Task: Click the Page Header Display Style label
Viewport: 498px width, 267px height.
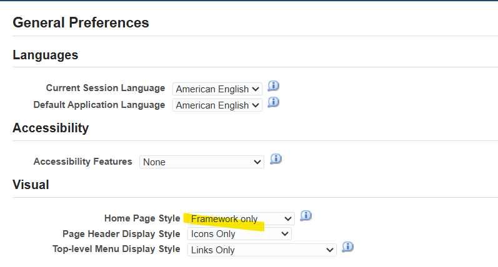Action: (x=121, y=234)
